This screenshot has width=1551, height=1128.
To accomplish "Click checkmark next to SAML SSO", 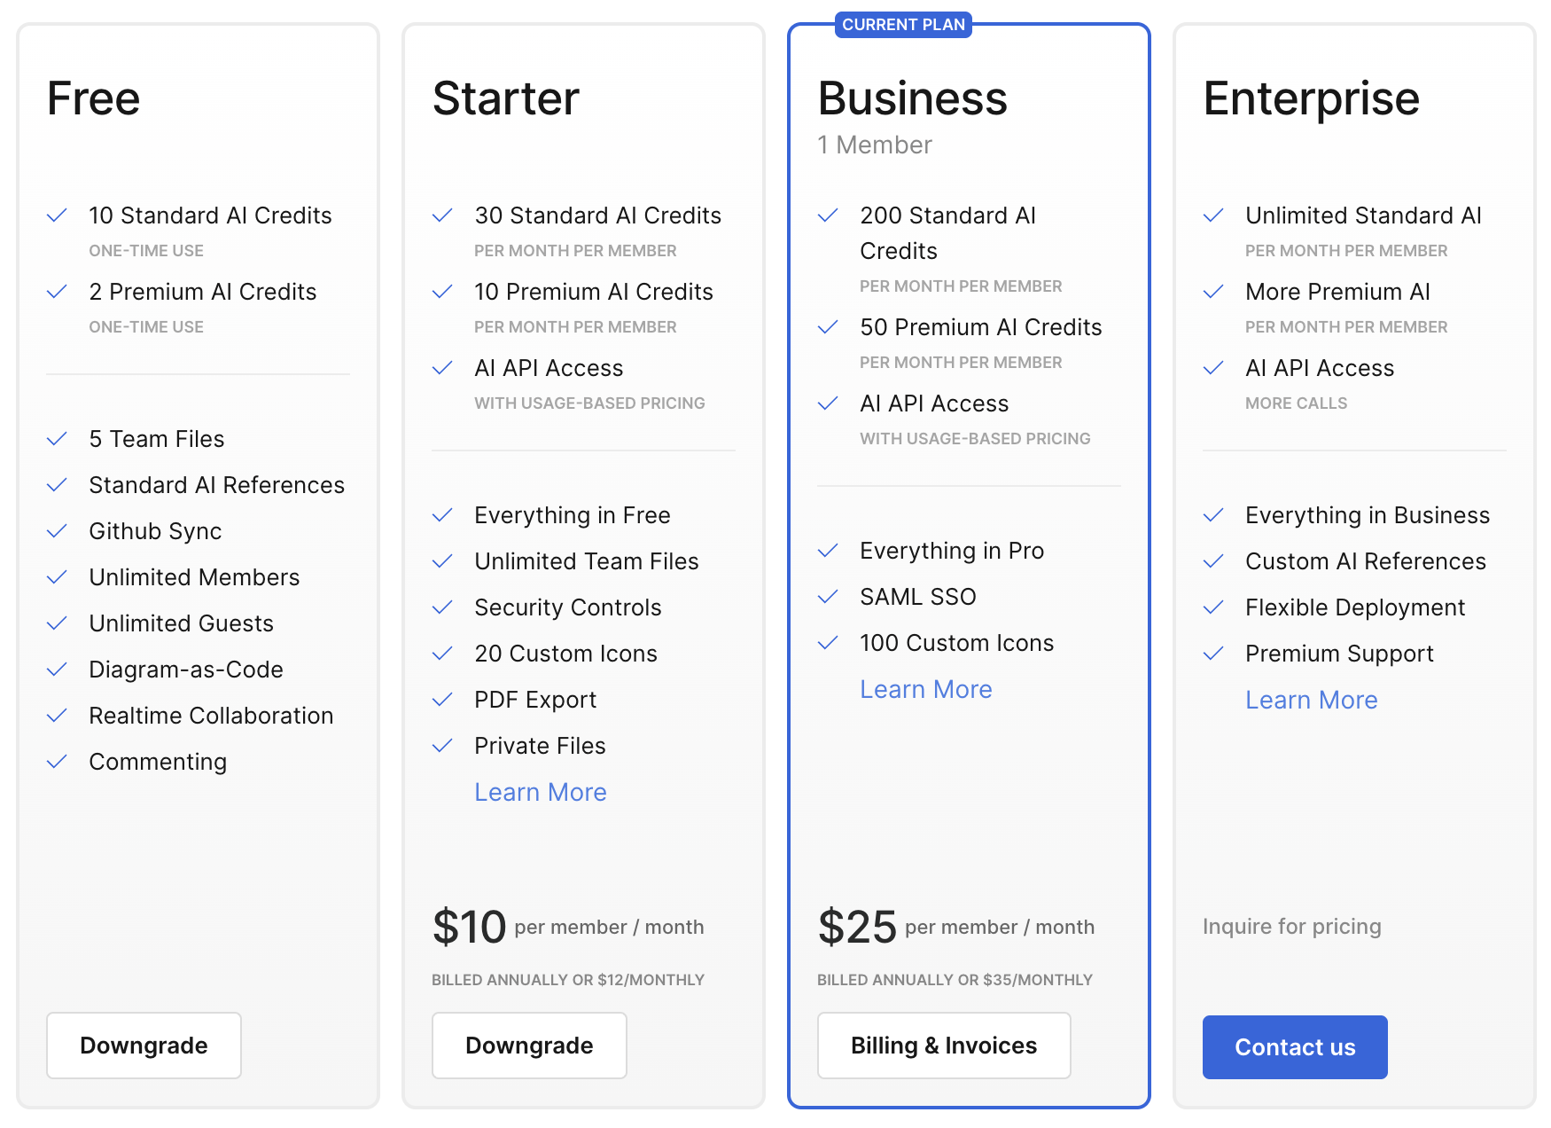I will (828, 597).
